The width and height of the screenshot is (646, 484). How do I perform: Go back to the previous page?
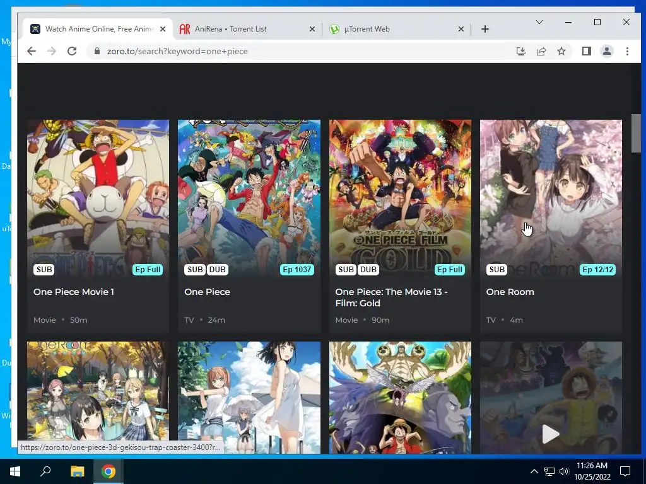click(32, 51)
